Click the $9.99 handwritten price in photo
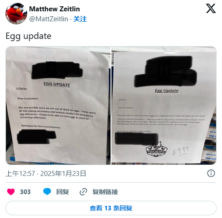Viewport: 222px width, 218px height. click(180, 151)
